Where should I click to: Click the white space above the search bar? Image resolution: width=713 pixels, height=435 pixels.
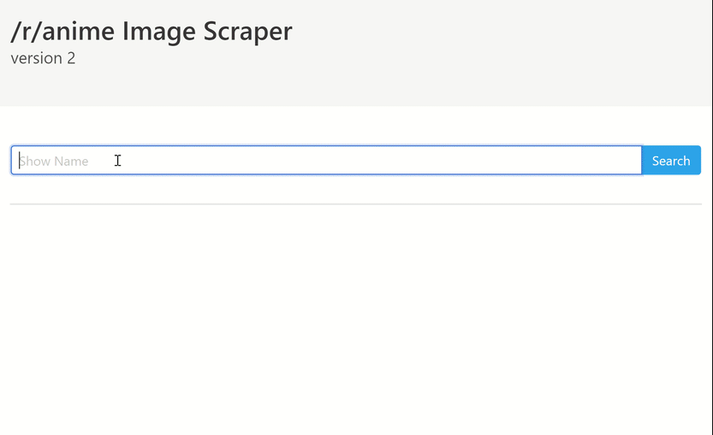click(355, 126)
